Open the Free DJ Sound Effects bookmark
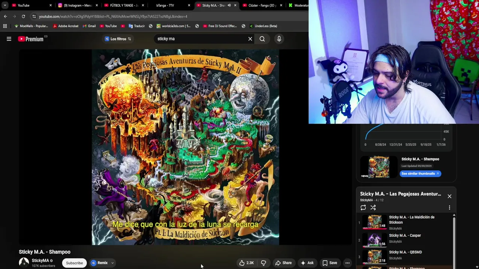Image resolution: width=479 pixels, height=269 pixels. tap(220, 26)
